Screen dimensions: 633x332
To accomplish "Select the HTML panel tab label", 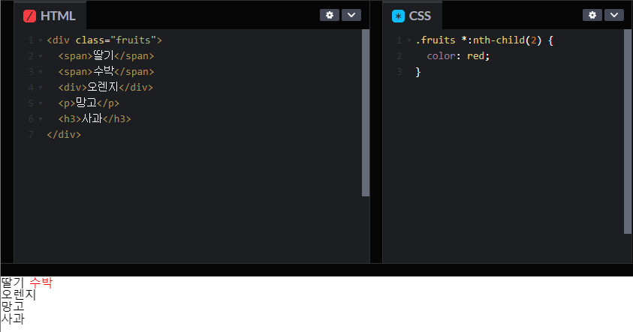I will [x=58, y=16].
